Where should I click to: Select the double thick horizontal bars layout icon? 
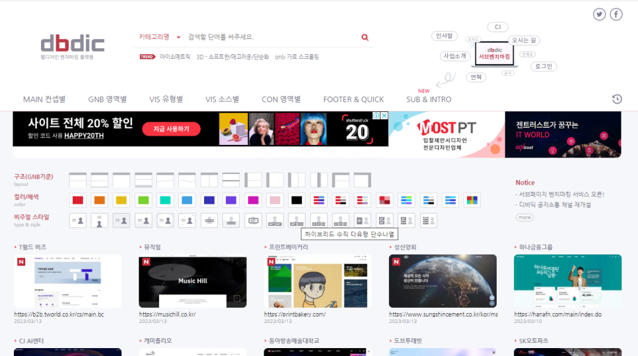(x=231, y=180)
